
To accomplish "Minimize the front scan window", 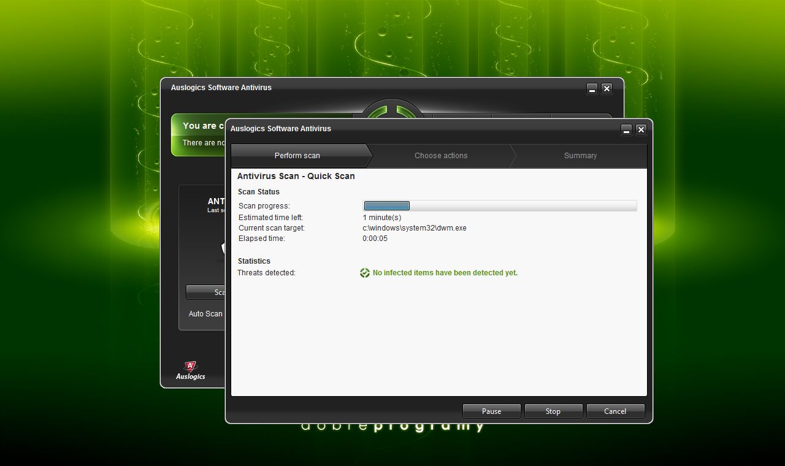I will click(626, 130).
